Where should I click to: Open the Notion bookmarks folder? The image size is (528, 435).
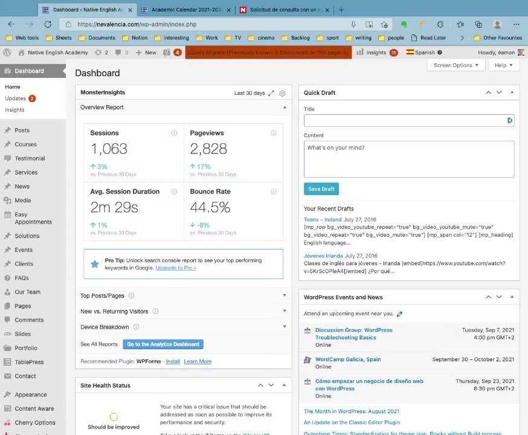[x=135, y=38]
